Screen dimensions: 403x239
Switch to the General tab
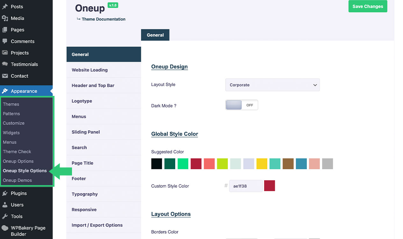point(155,35)
